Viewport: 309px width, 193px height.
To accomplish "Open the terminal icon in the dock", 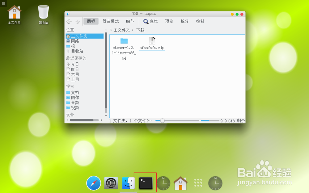I will (x=145, y=183).
